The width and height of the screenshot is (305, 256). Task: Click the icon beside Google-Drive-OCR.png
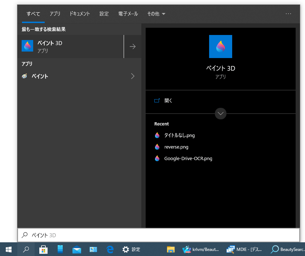[x=157, y=159]
